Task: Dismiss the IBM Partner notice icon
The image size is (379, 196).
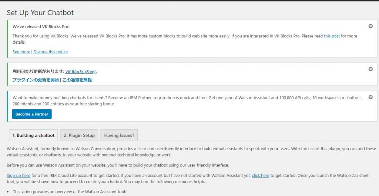Action: [x=370, y=97]
